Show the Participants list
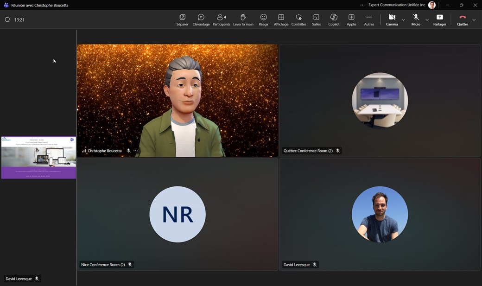Viewport: 482px width, 286px height. coord(221,20)
